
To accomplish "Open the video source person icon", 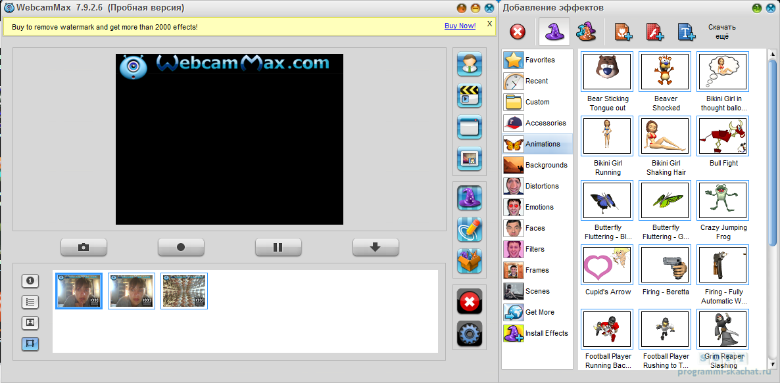I will point(469,64).
